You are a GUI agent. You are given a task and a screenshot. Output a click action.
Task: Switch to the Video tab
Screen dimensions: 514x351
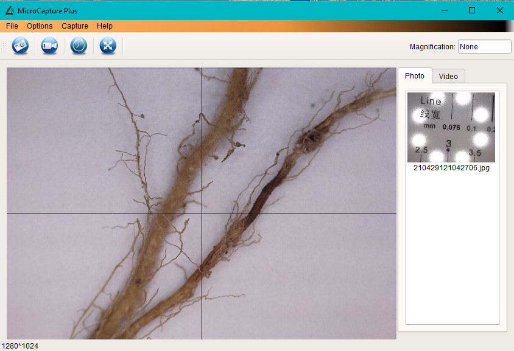point(448,76)
